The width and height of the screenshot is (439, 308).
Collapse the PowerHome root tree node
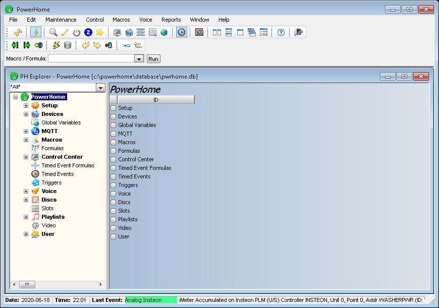[x=16, y=97]
